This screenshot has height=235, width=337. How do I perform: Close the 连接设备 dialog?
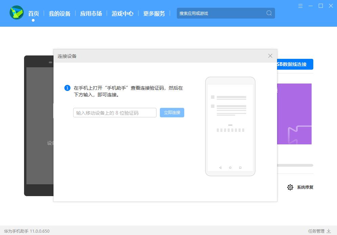(x=270, y=56)
